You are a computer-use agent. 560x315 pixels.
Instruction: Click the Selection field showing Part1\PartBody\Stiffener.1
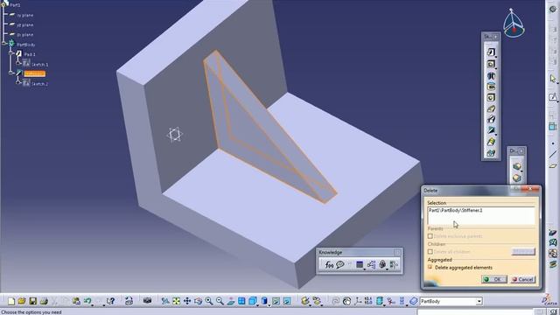point(480,216)
